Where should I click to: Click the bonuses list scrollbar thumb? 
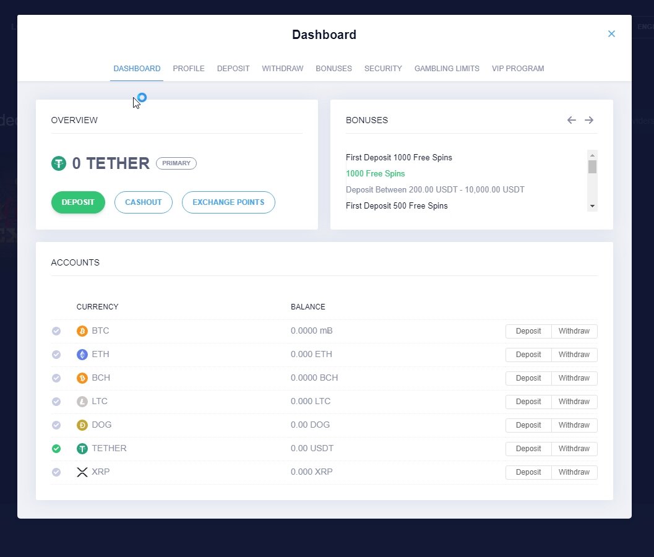(x=592, y=167)
